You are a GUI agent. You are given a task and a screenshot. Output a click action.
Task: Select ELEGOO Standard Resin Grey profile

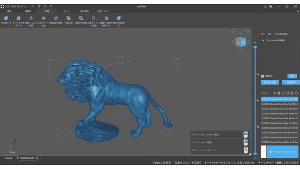tap(279, 123)
